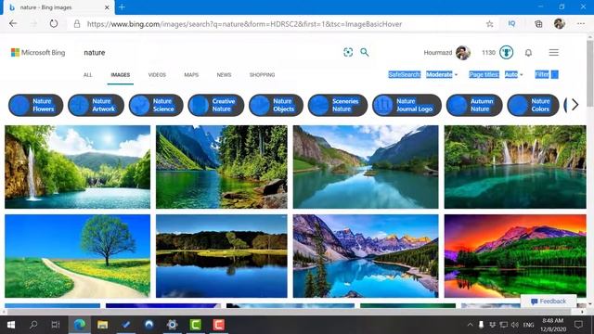
Task: Click the browser address bar
Action: 280,24
